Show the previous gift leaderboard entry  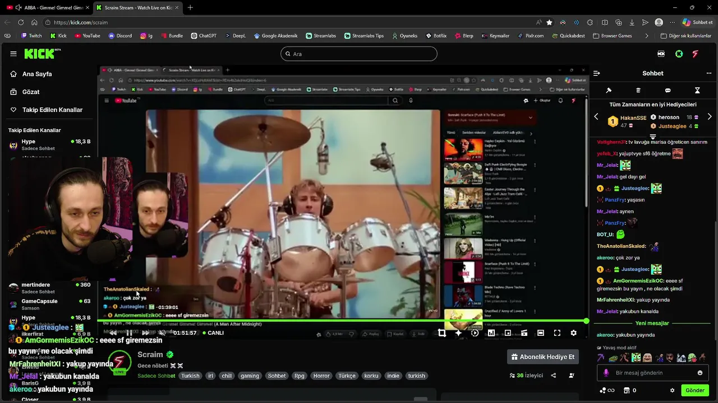click(x=596, y=116)
